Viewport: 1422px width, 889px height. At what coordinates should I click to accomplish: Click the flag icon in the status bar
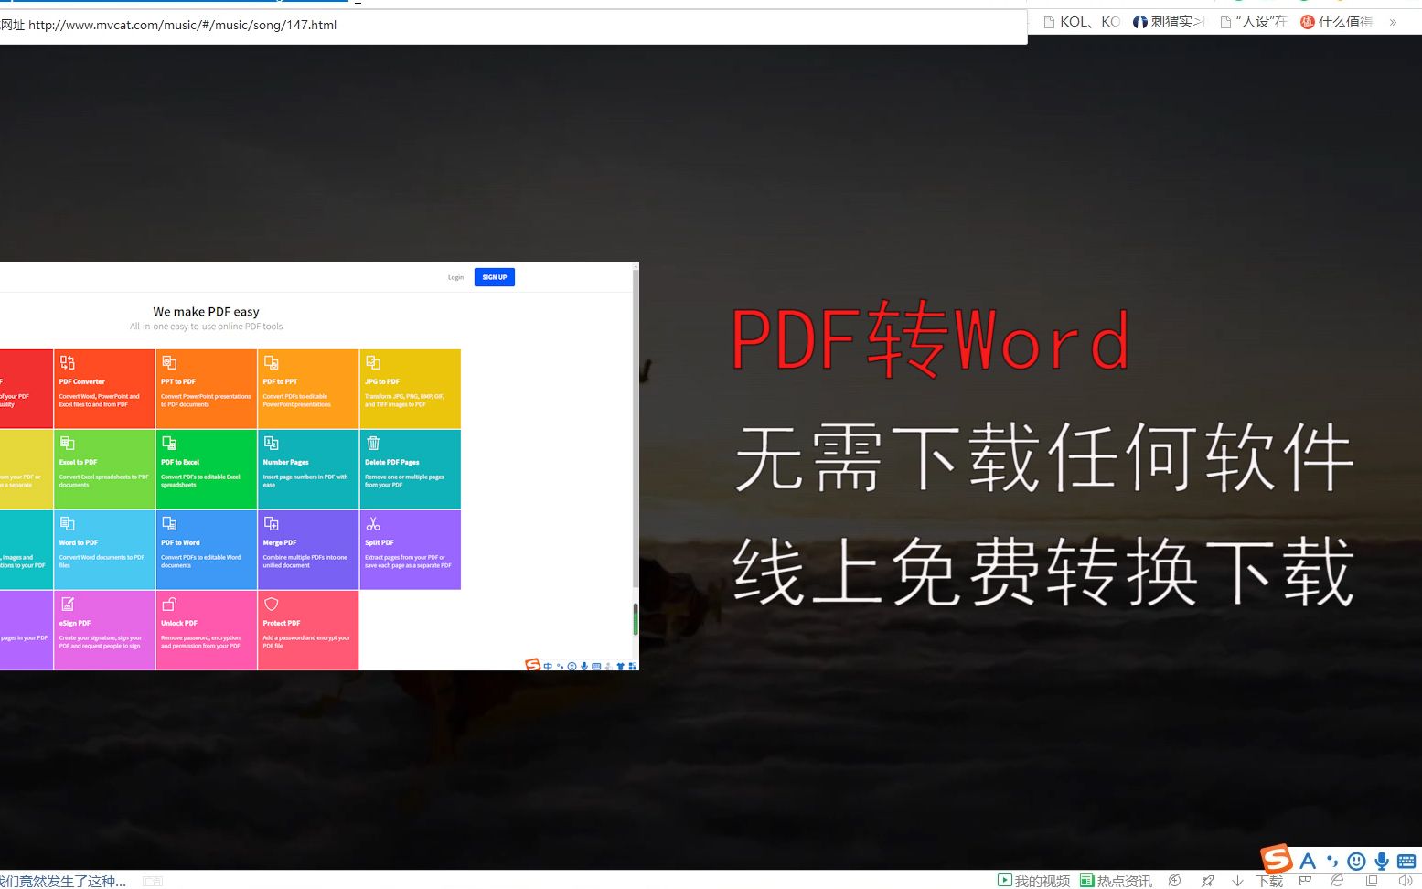[1305, 881]
